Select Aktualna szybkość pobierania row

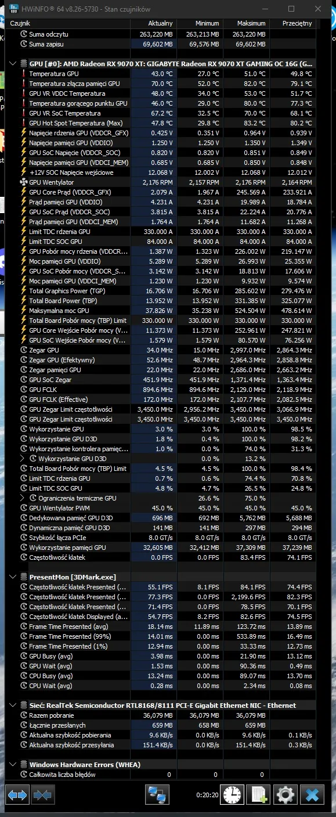click(161, 735)
